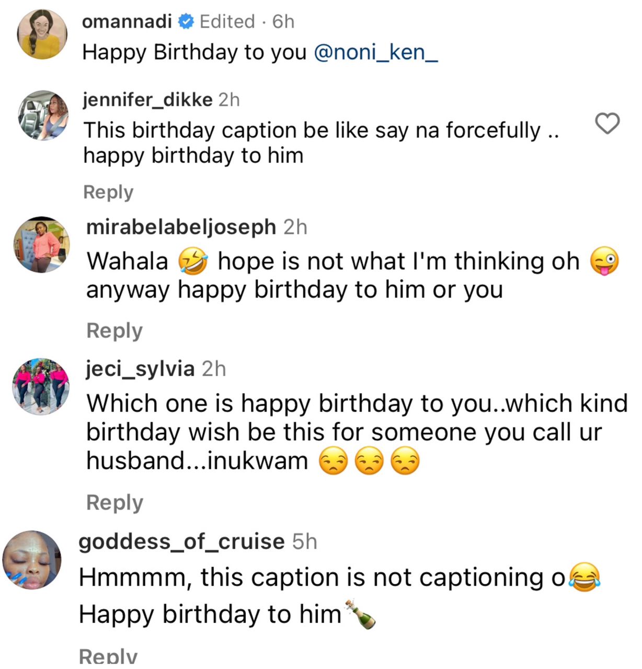The image size is (642, 669).
Task: Reply to jennifer_dikke's comment
Action: tap(108, 192)
